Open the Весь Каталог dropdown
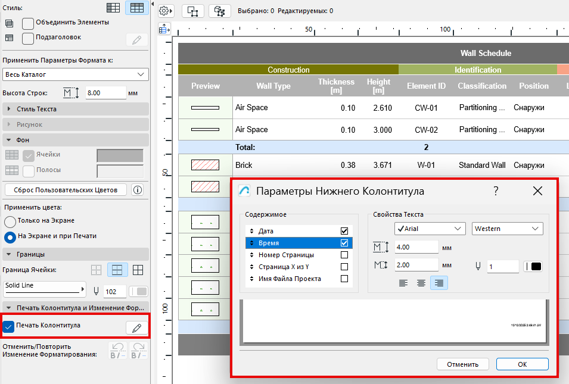569x384 pixels. coord(75,74)
